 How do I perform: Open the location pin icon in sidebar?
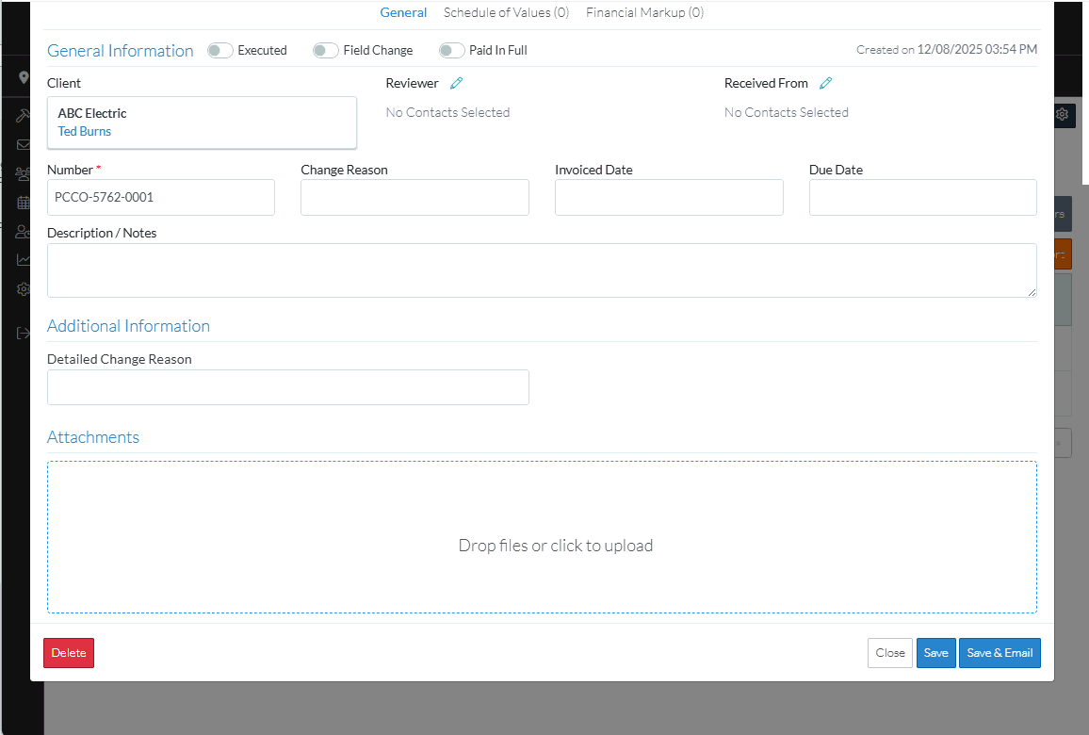(24, 78)
